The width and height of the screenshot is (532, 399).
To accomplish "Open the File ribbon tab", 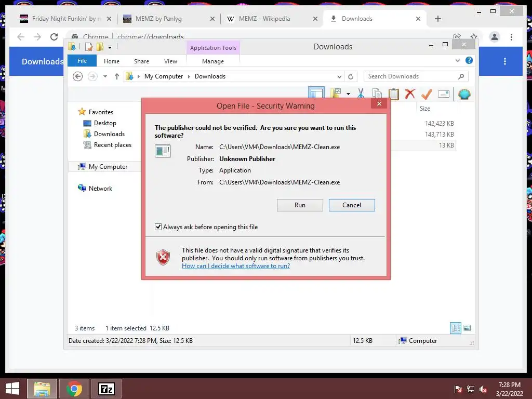I will [x=82, y=61].
